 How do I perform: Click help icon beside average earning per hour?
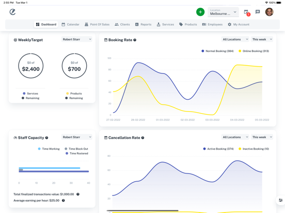[x=64, y=201]
